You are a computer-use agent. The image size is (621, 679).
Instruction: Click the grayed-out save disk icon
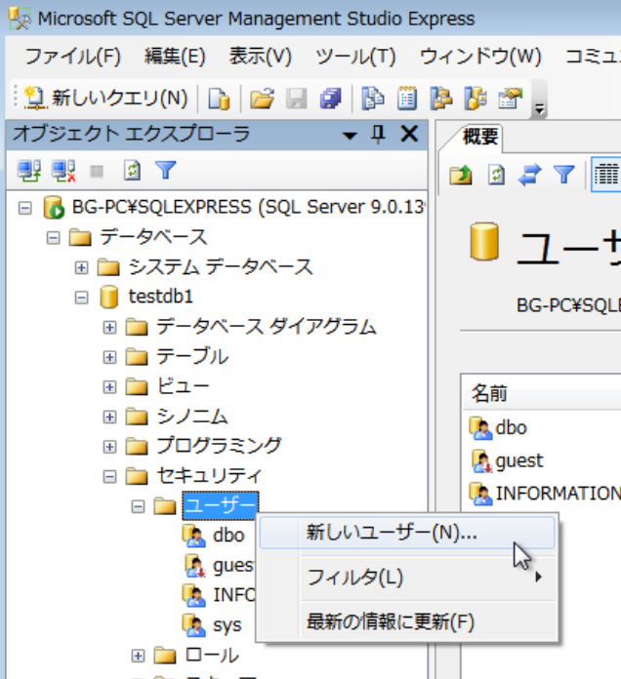[297, 99]
